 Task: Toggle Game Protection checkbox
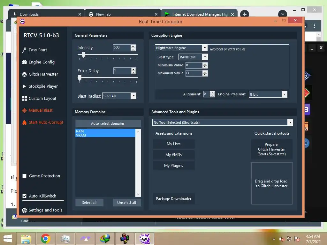coord(24,176)
